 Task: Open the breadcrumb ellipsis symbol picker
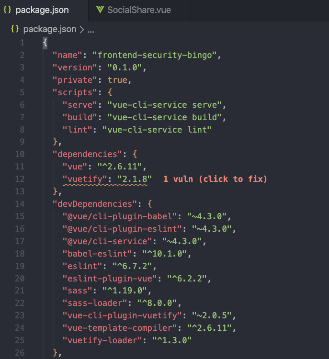point(91,30)
